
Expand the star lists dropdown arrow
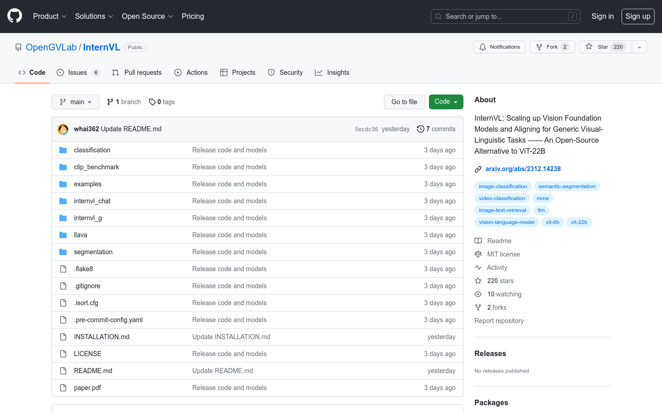[x=639, y=47]
